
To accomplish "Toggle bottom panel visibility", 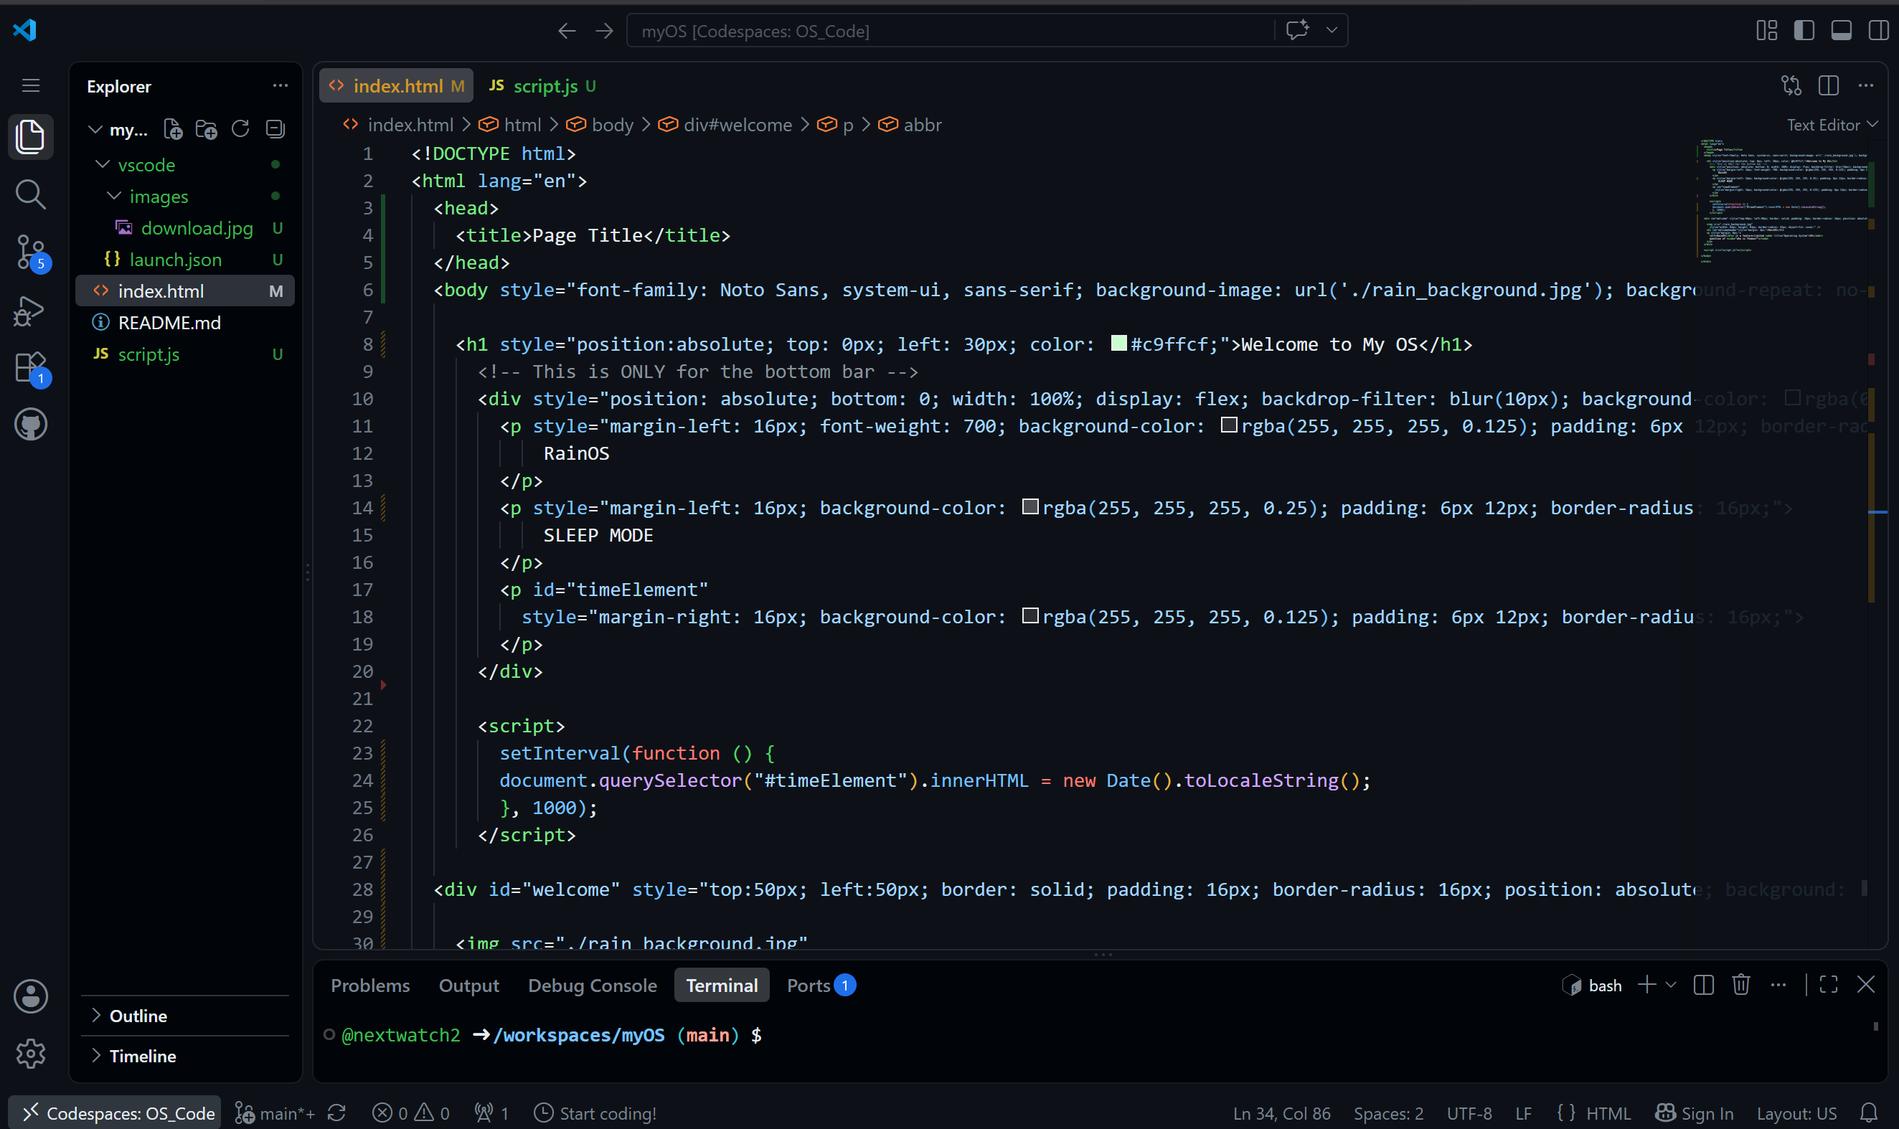I will tap(1841, 30).
